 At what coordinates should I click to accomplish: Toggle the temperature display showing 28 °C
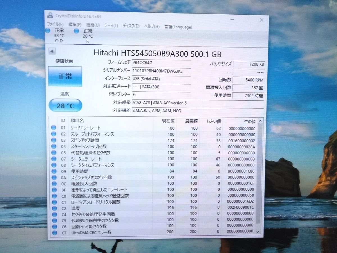pyautogui.click(x=65, y=105)
